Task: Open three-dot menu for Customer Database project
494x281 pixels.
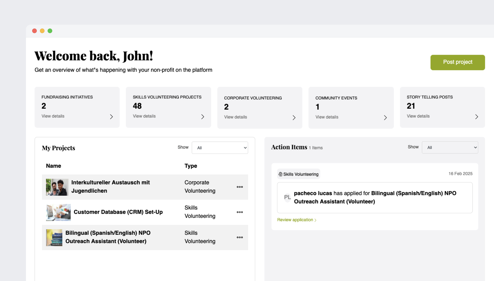Action: (x=240, y=212)
